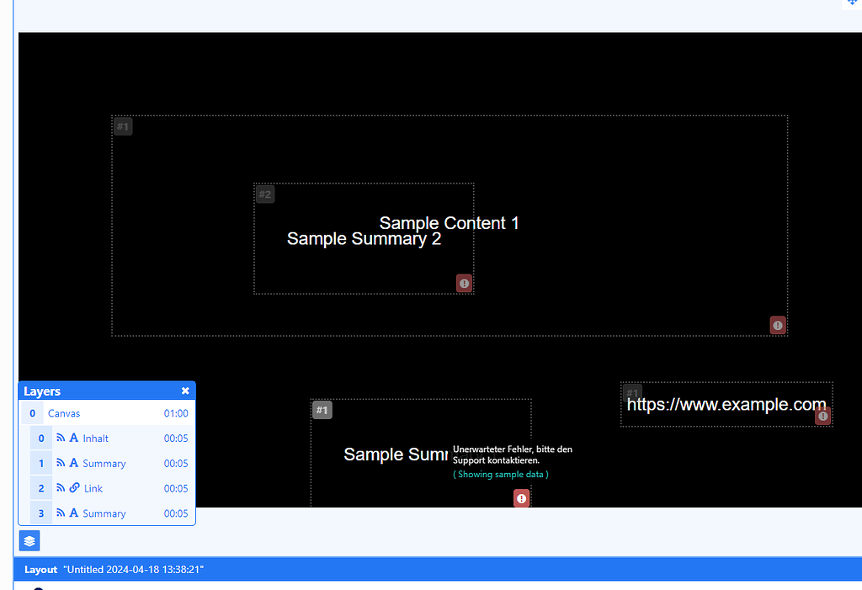Image resolution: width=862 pixels, height=590 pixels.
Task: Click the #1 badge on bottom summary region
Action: point(322,410)
